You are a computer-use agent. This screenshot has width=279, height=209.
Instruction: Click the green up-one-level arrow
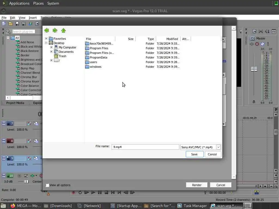[x=63, y=30]
